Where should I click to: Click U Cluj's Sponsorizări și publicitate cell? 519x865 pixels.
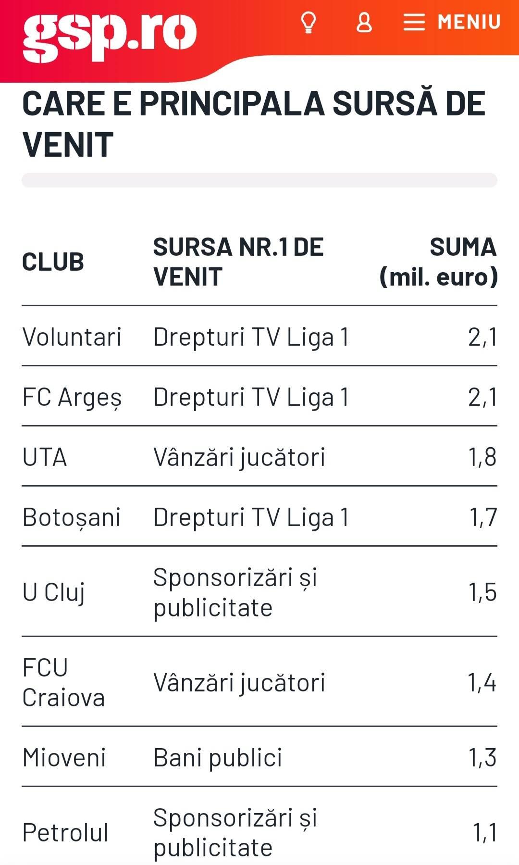tap(235, 592)
